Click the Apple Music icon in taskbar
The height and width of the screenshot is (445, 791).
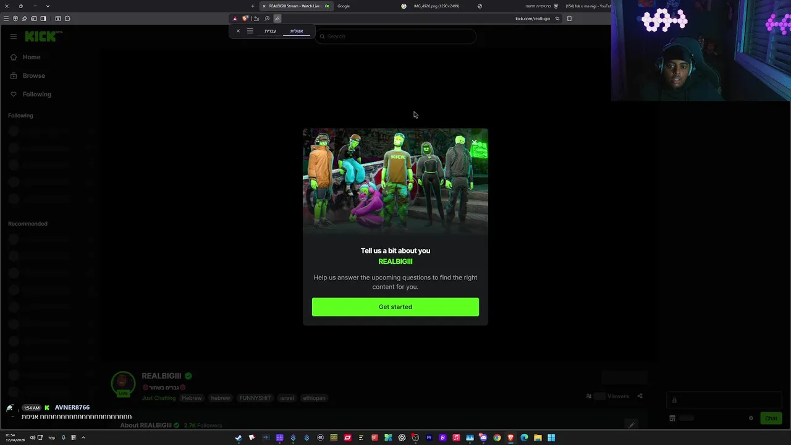[x=456, y=438]
